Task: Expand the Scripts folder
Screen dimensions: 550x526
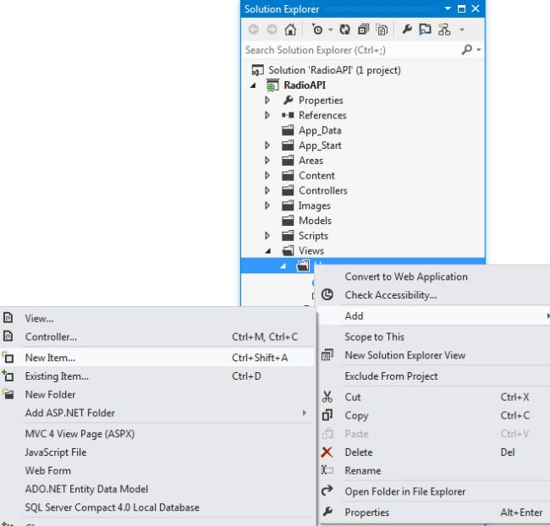Action: pyautogui.click(x=267, y=236)
